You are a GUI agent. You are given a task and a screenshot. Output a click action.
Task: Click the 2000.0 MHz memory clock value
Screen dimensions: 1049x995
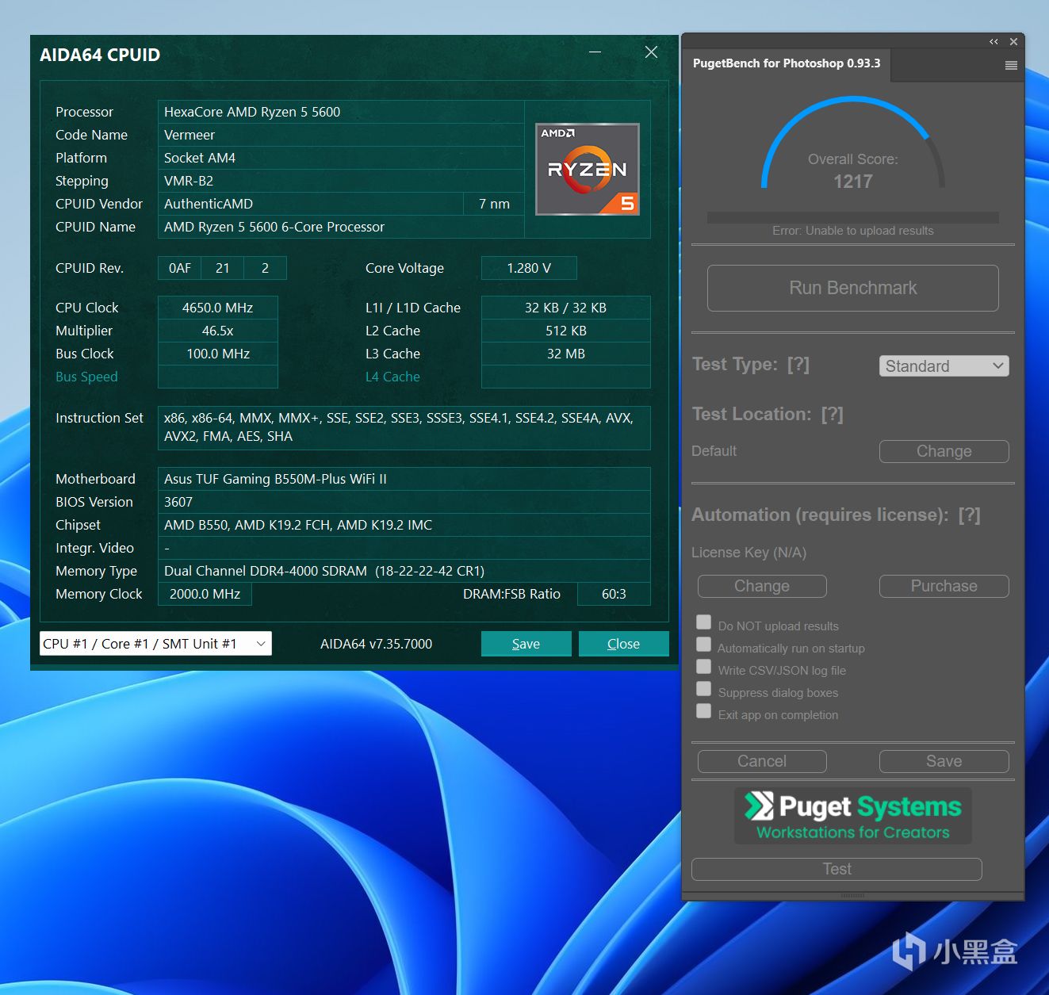click(205, 594)
